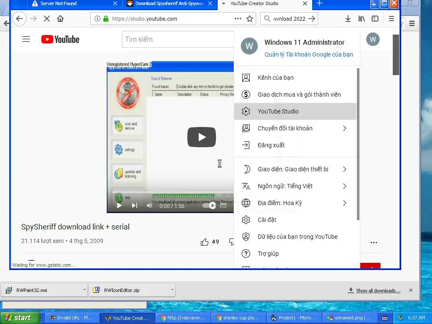Screen dimensions: 432x324
Task: Bookmark this page with the star icon
Action: coord(250,19)
